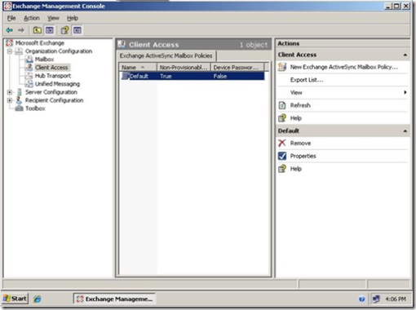Click the Client Access pane header title
416x310 pixels.
click(x=153, y=45)
